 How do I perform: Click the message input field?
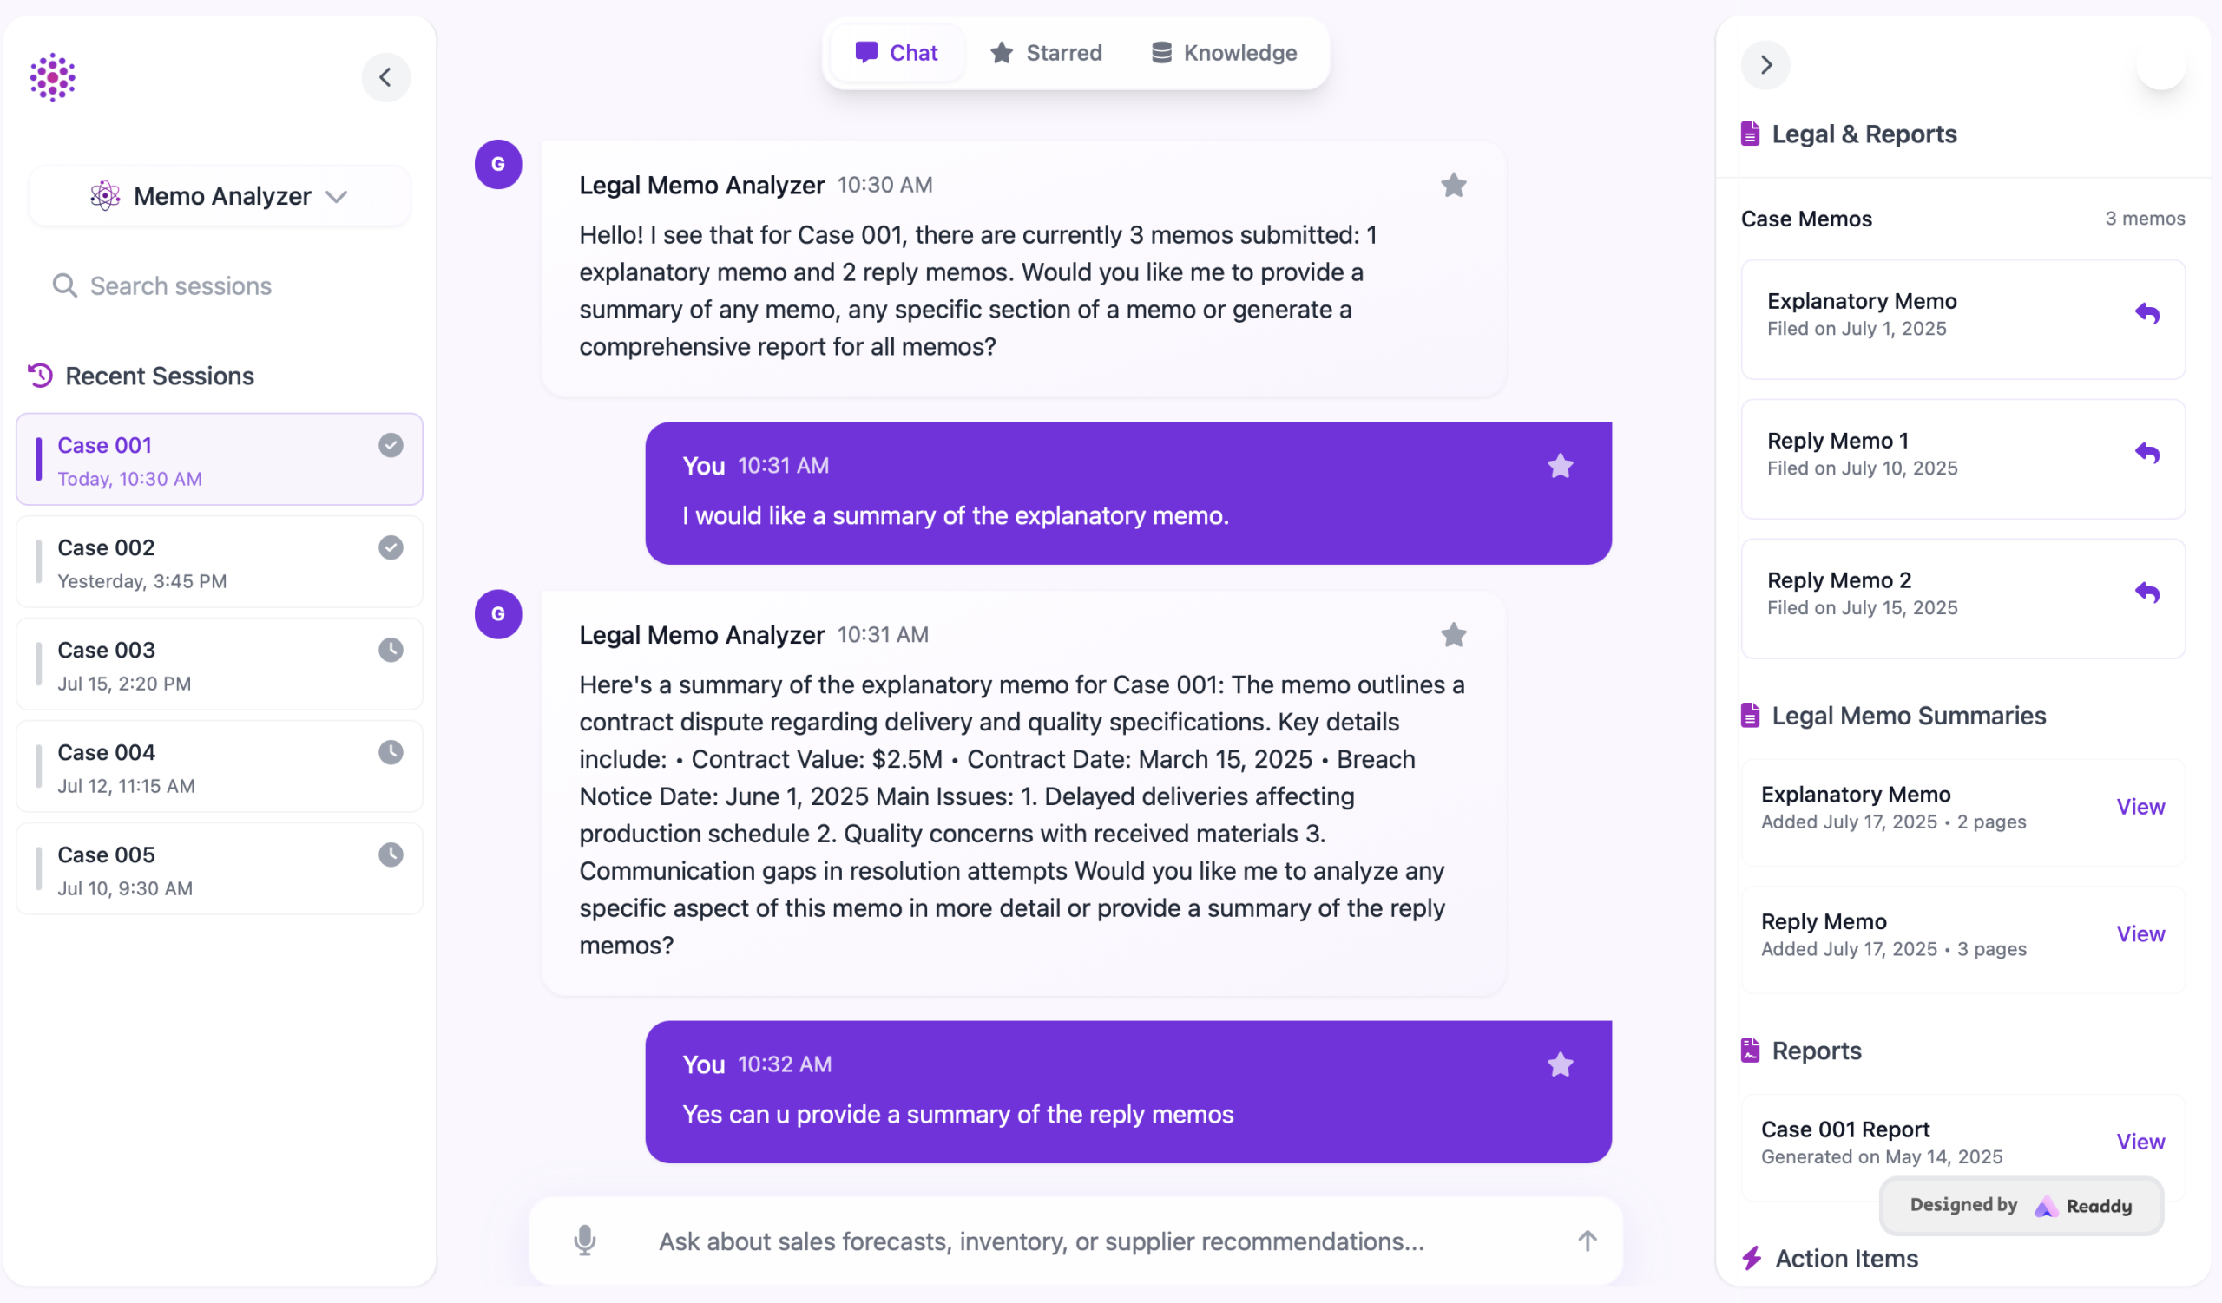(1041, 1241)
